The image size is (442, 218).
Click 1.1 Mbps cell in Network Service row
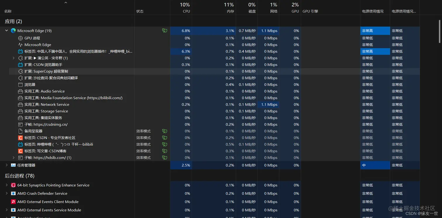click(x=268, y=105)
